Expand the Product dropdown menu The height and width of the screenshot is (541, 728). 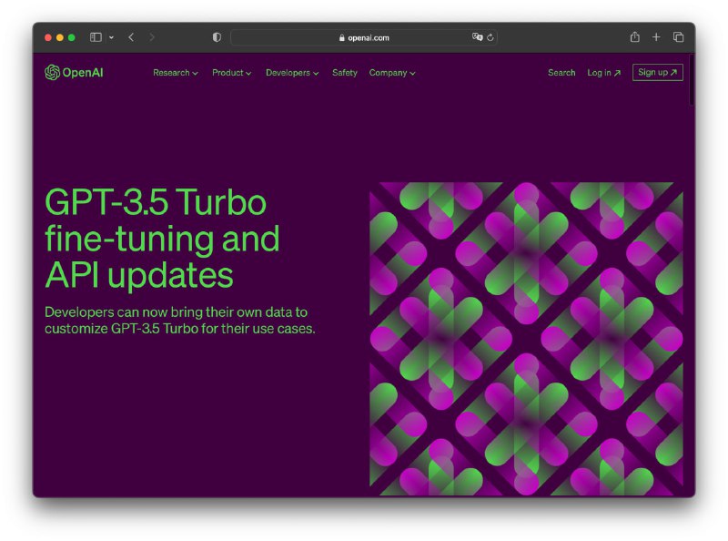pyautogui.click(x=231, y=73)
